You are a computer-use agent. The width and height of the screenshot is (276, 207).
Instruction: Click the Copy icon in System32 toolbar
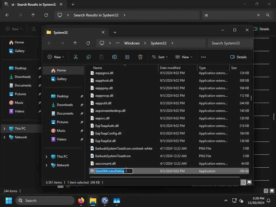88,57
